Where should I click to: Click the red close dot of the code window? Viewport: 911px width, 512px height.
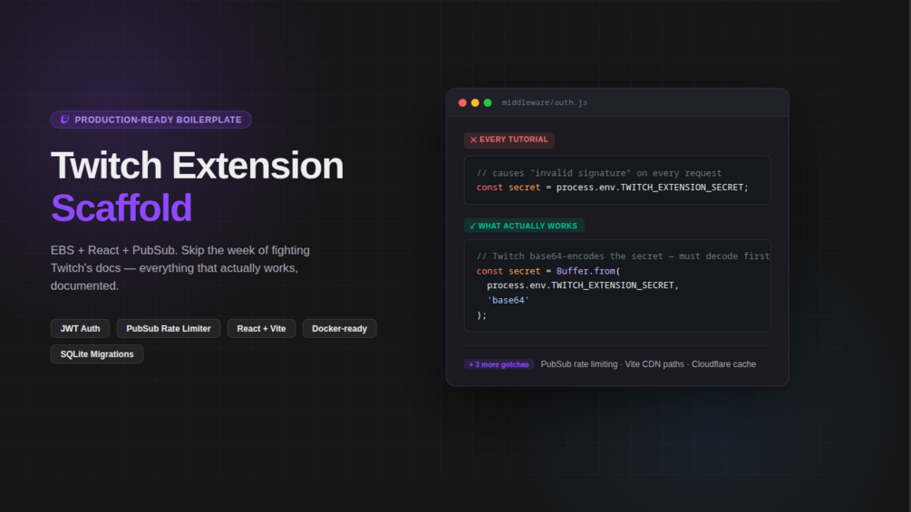click(x=462, y=102)
